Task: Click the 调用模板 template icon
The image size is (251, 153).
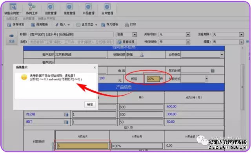Action: (33, 25)
